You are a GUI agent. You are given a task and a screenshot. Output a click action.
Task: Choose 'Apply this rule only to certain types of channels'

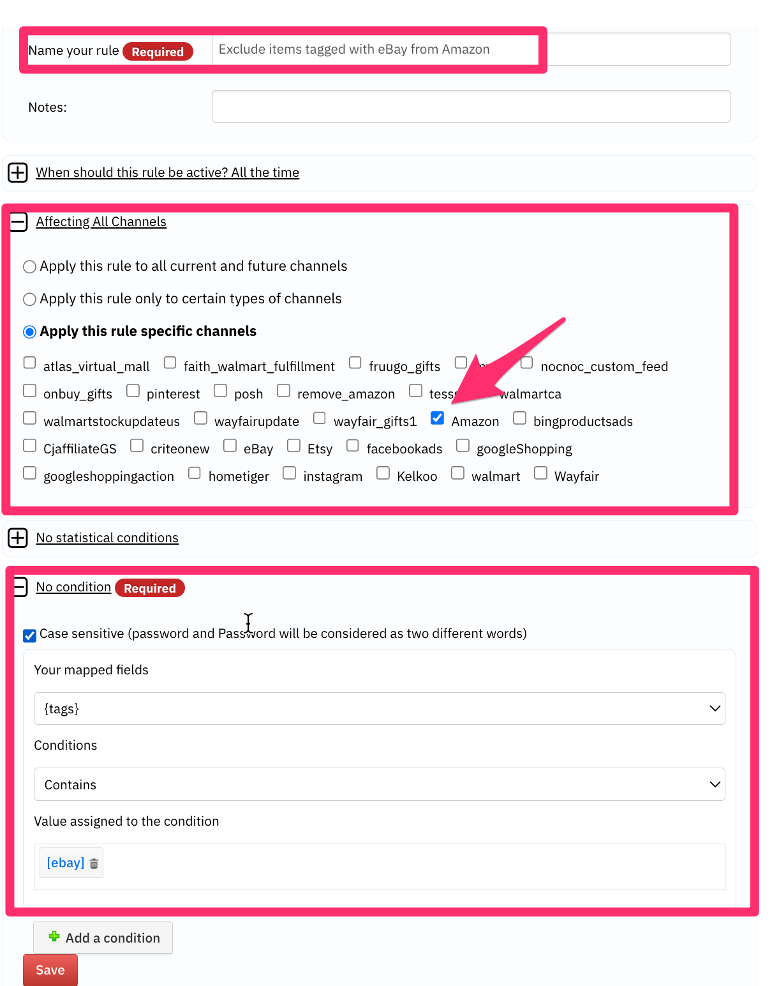coord(29,300)
